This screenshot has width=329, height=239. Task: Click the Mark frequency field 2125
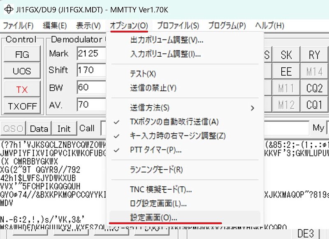[91, 54]
